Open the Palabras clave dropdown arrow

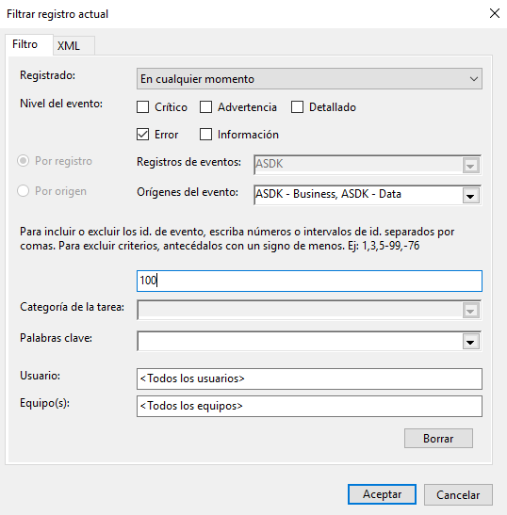coord(470,342)
